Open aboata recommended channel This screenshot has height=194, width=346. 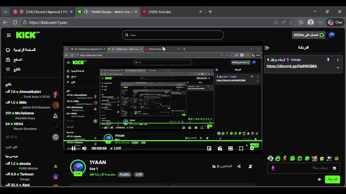pos(32,166)
